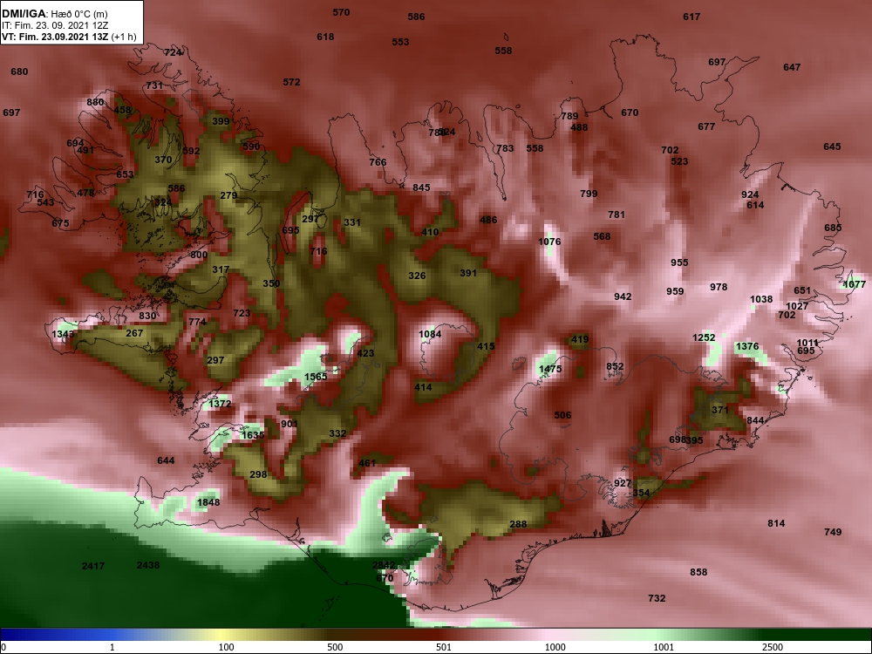Click the map value 2842 on the south coast
The height and width of the screenshot is (654, 872).
(384, 565)
